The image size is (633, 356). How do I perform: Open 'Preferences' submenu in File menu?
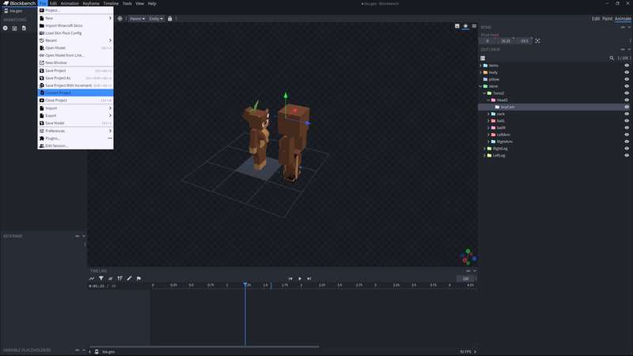click(75, 131)
